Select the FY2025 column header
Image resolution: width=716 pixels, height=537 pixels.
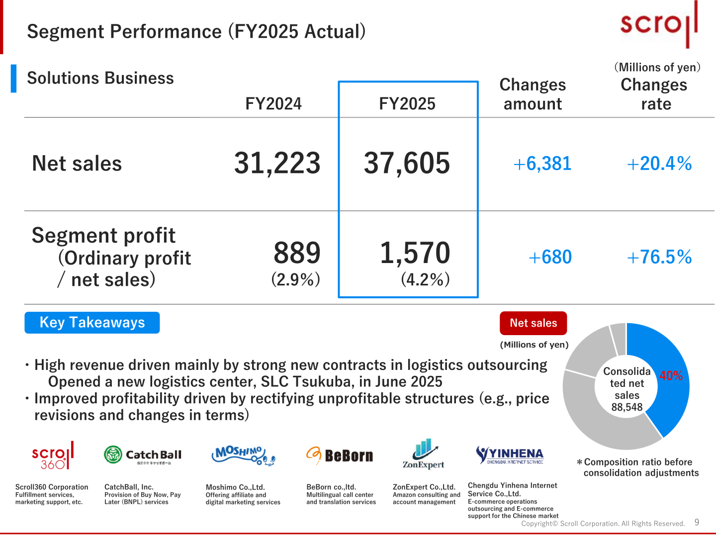coord(407,103)
